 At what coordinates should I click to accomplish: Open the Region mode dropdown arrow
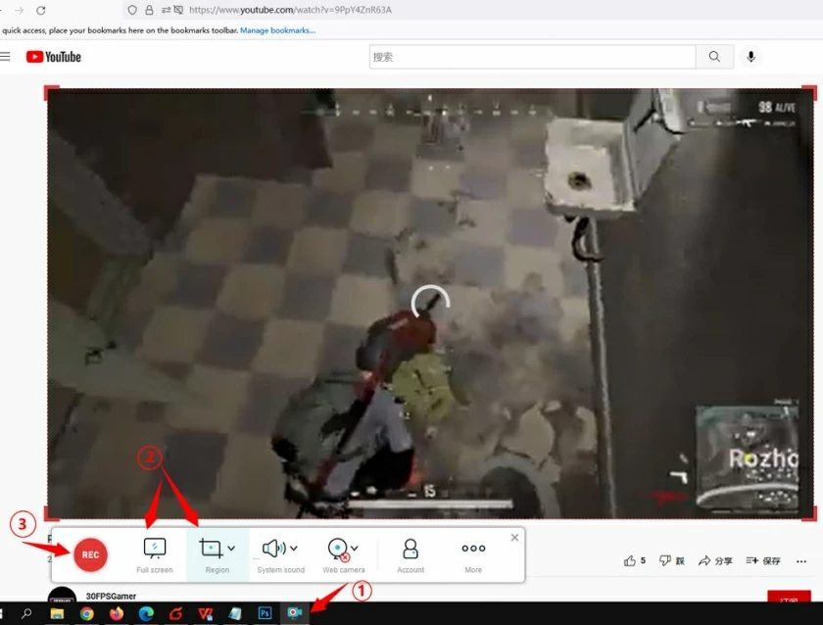(x=228, y=548)
